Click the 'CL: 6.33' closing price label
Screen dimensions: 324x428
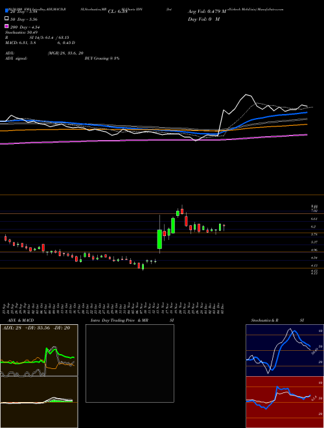[117, 12]
